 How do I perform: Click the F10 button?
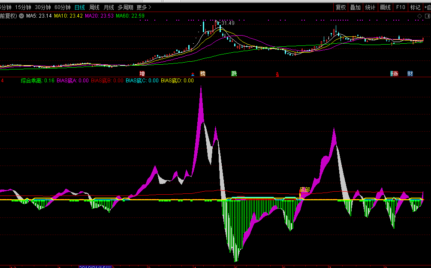pos(401,7)
